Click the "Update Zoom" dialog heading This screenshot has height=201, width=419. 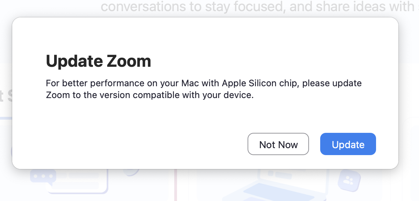(x=98, y=61)
